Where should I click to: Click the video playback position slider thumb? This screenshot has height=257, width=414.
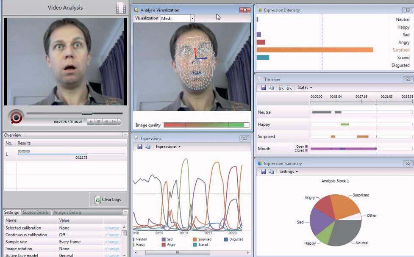(87, 113)
